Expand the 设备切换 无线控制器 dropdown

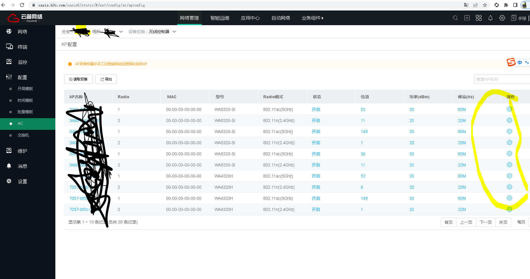[174, 32]
